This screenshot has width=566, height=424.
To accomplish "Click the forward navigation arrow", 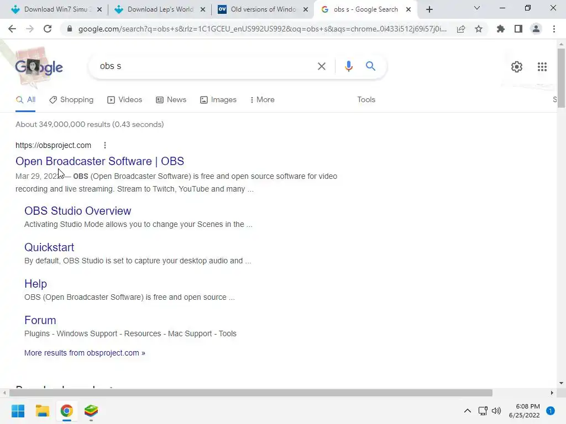I will click(30, 29).
